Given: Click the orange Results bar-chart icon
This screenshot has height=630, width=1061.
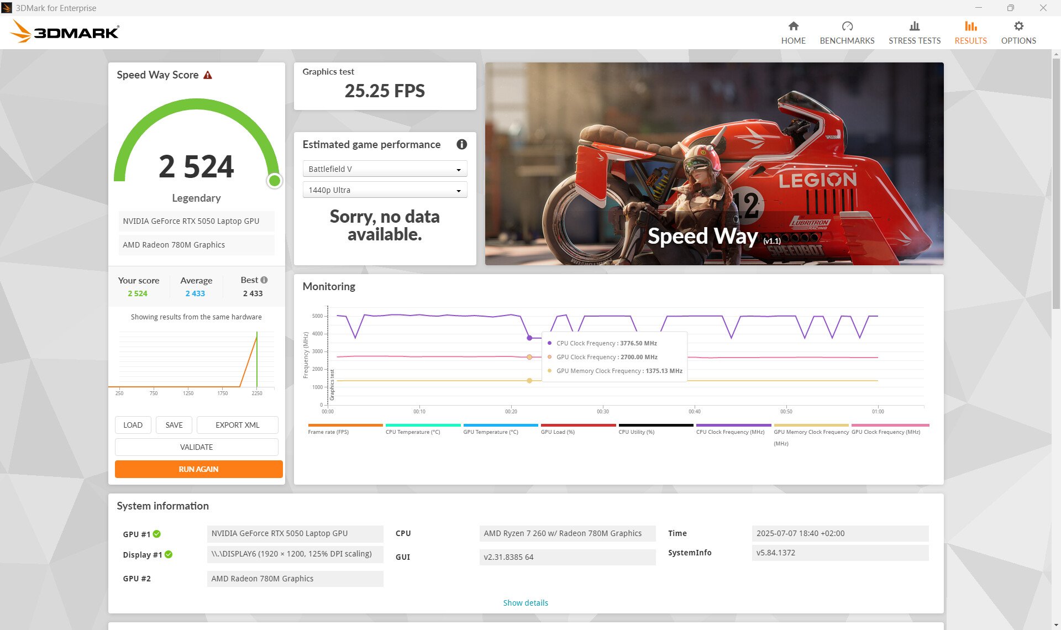Looking at the screenshot, I should [970, 25].
